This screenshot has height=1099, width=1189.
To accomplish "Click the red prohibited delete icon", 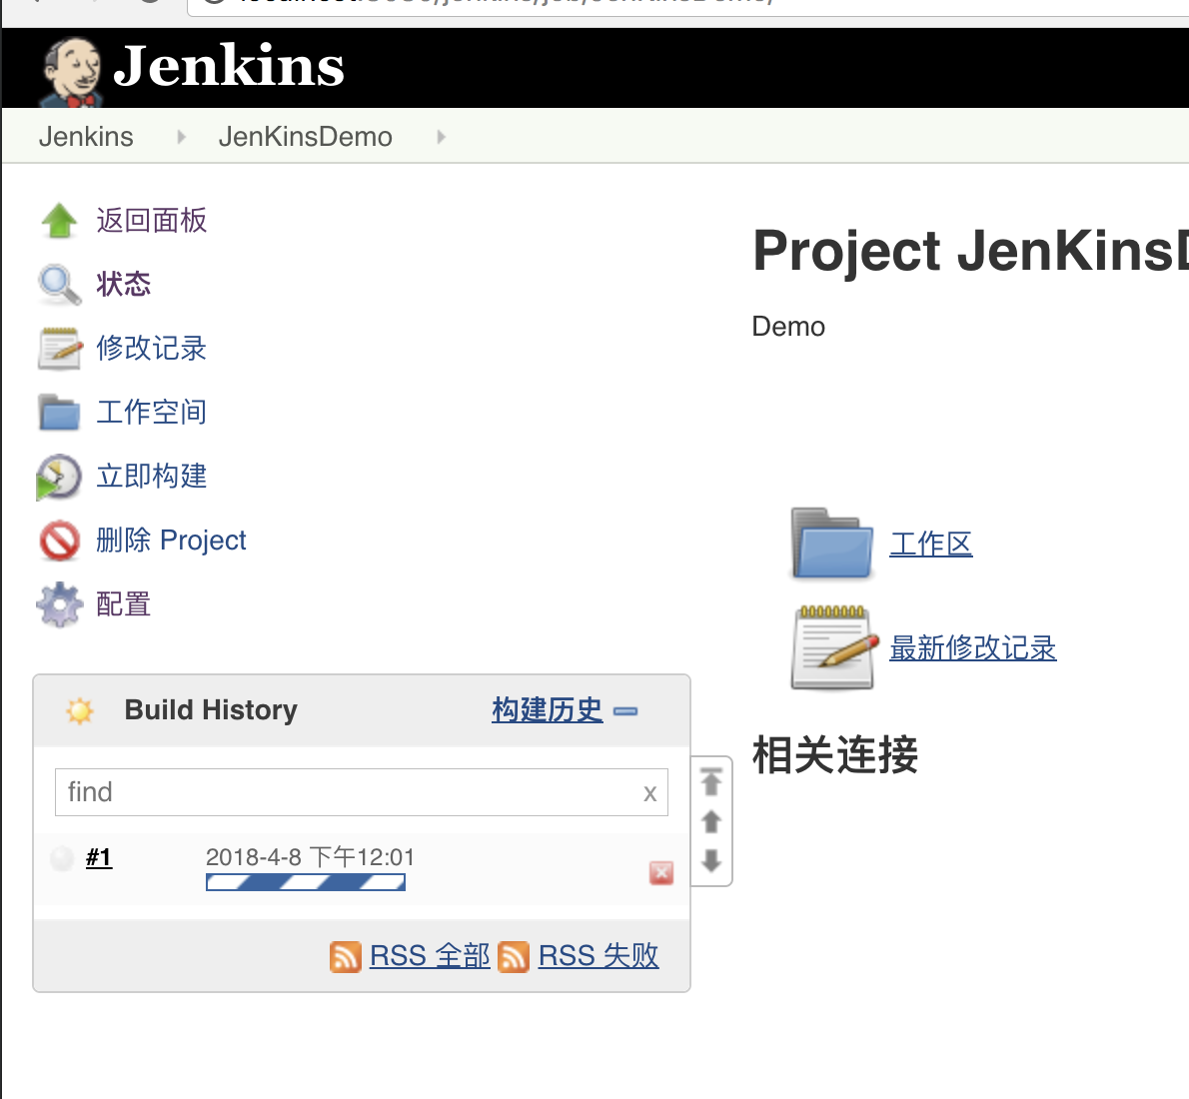I will (59, 541).
